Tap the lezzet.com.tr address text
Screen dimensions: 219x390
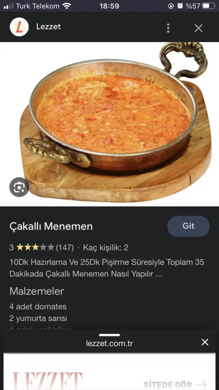109,344
